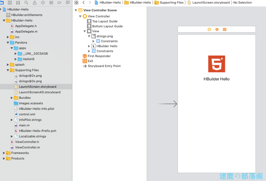
Task: Collapse dclogo.png in document outline
Action: click(x=89, y=36)
